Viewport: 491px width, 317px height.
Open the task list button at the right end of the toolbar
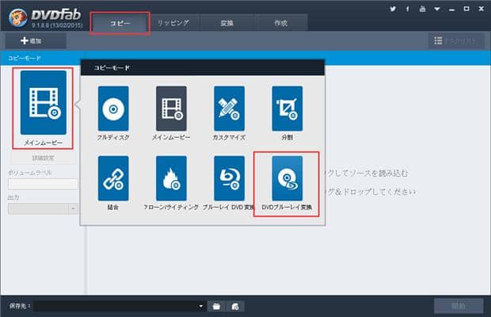click(456, 40)
